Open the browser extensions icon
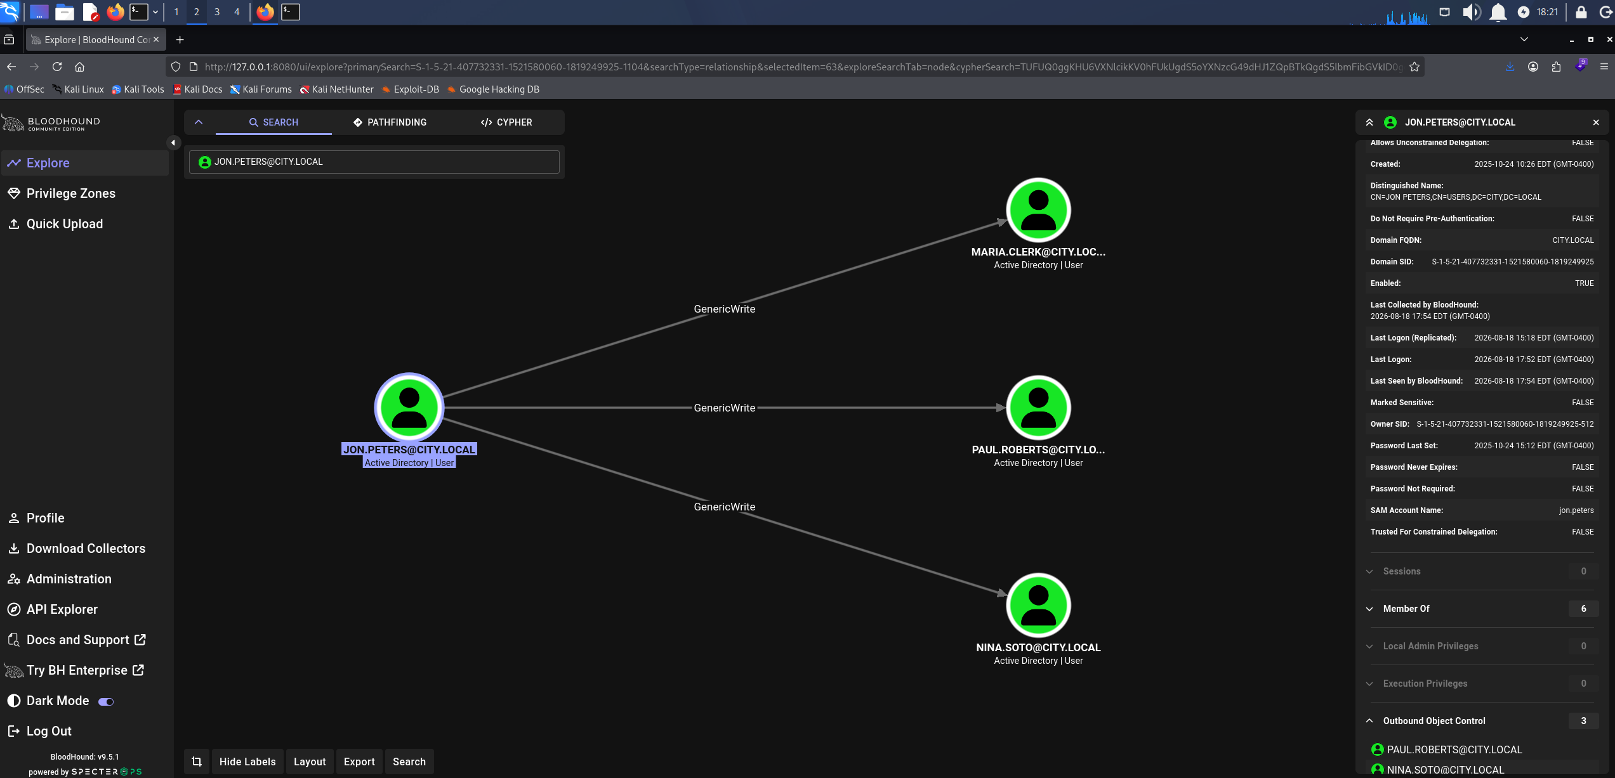 coord(1556,67)
